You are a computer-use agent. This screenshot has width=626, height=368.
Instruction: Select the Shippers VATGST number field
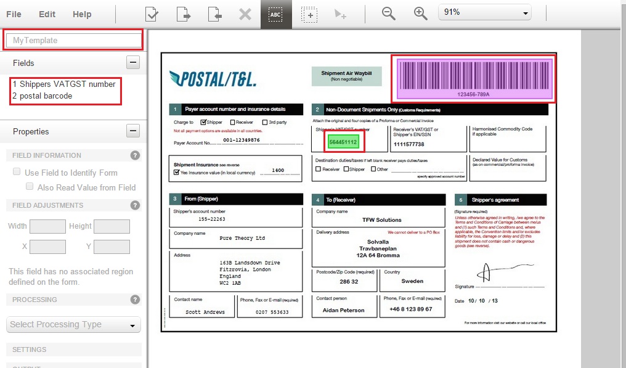pyautogui.click(x=64, y=84)
